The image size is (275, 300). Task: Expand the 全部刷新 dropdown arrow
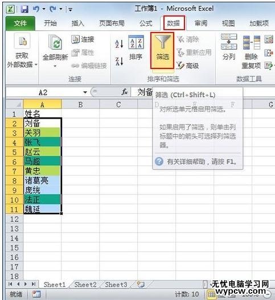55,66
